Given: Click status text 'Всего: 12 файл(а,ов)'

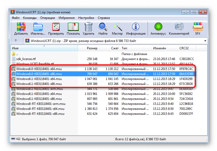Looking at the screenshot, I should [130, 139].
